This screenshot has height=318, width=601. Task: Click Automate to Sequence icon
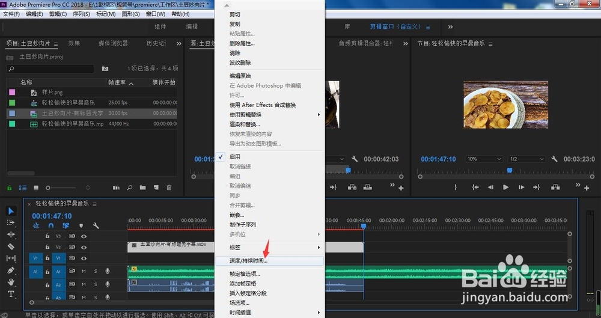click(116, 188)
